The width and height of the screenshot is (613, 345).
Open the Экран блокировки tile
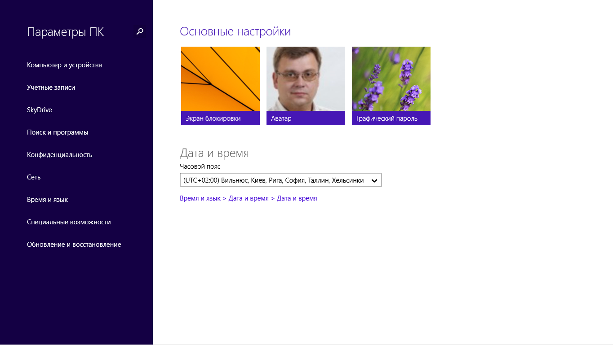(220, 86)
